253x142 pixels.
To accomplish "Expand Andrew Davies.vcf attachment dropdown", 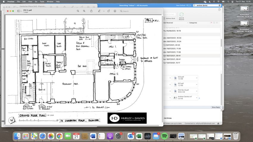I will (197, 98).
